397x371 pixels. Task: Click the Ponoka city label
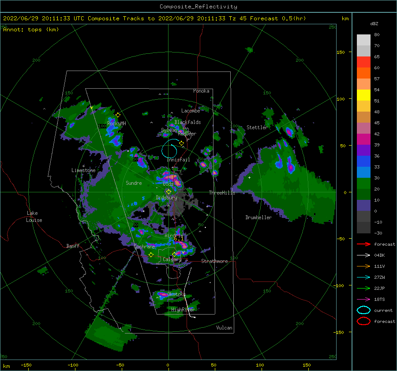click(201, 91)
